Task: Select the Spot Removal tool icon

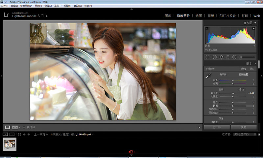Action: click(215, 57)
